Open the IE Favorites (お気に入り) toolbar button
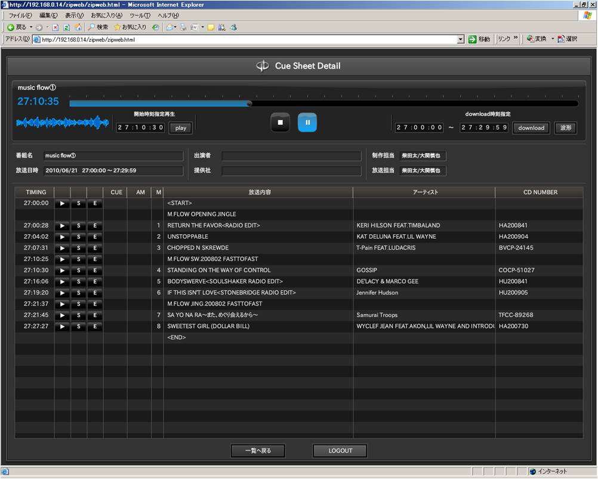Screen dimensions: 598x479 click(x=130, y=27)
